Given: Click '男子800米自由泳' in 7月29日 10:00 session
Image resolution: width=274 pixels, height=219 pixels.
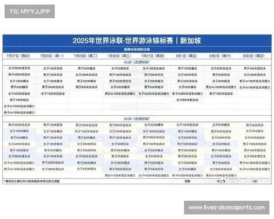Looking at the screenshot, I should (86, 87).
